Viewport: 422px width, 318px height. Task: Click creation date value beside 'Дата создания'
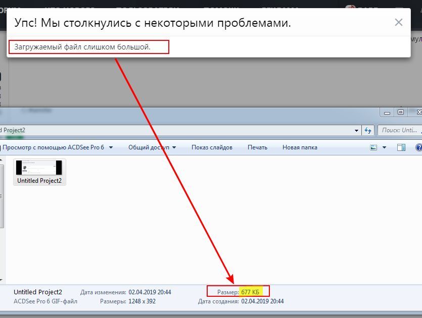262,301
